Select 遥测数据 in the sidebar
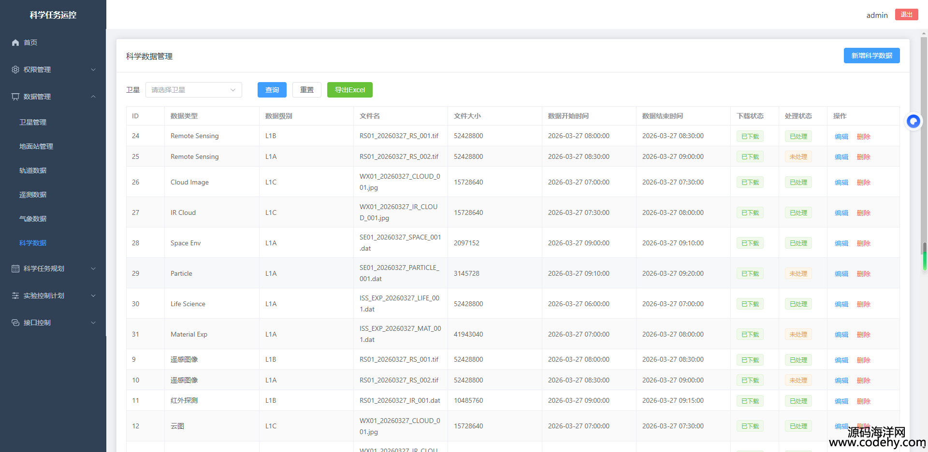928x452 pixels. (33, 195)
